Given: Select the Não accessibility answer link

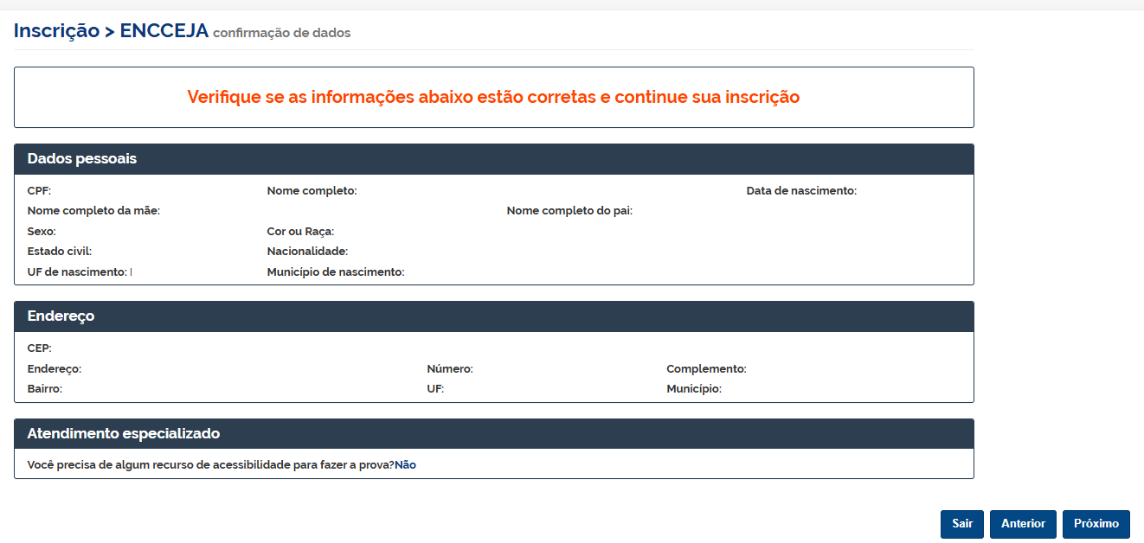Looking at the screenshot, I should (x=405, y=464).
